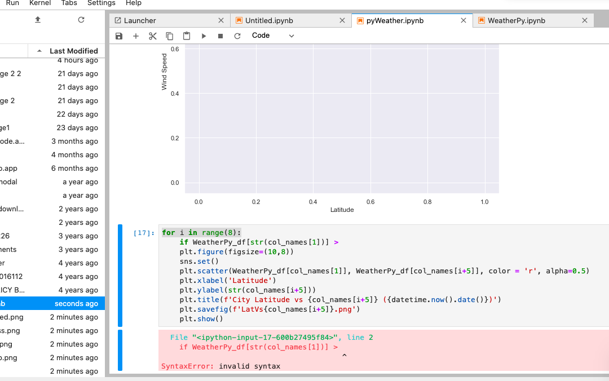Paste cell with the clipboard icon
This screenshot has width=609, height=381.
(187, 36)
